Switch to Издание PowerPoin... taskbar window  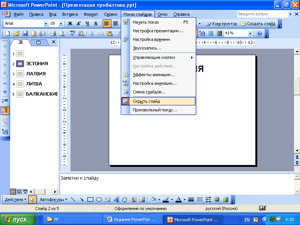[133, 219]
